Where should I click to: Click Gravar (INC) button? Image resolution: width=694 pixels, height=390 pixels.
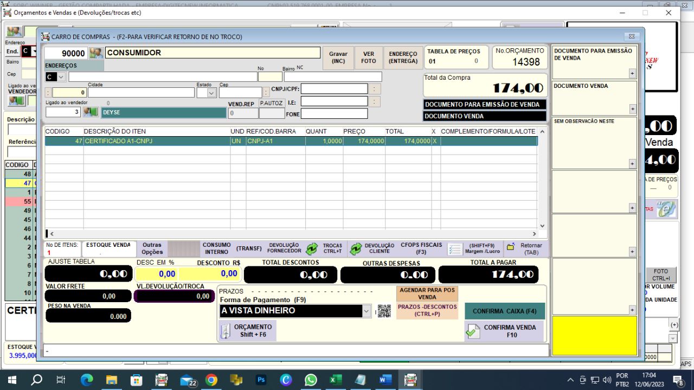point(338,57)
